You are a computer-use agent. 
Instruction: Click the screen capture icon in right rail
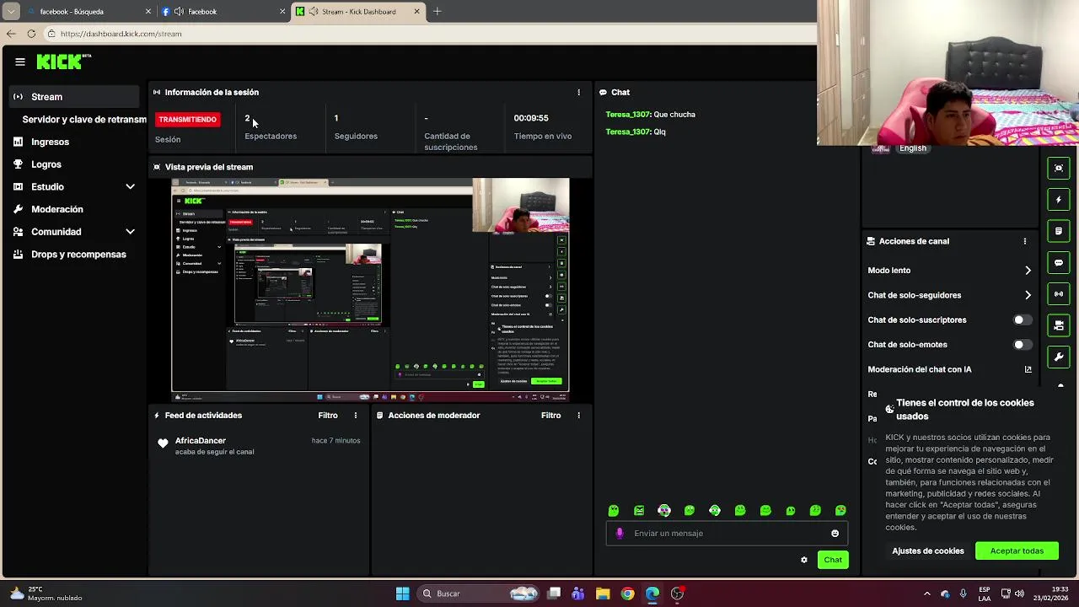[1059, 169]
